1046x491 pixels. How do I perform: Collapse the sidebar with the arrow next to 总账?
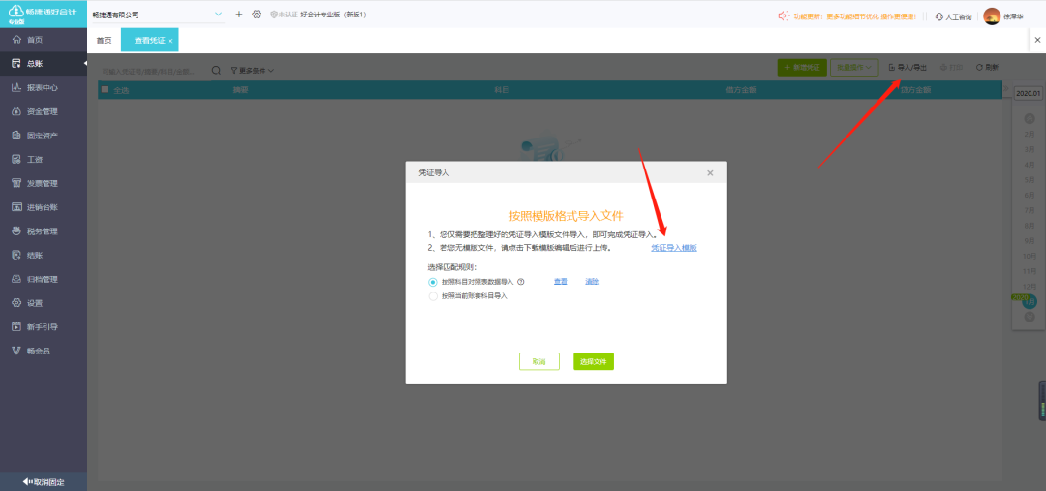[84, 64]
